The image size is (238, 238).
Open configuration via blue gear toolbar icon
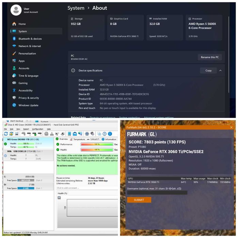click(x=87, y=134)
